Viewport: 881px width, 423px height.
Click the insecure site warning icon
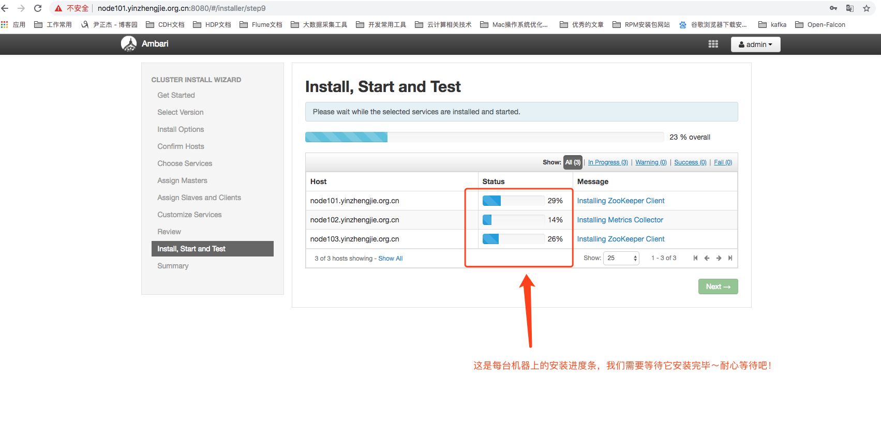tap(58, 8)
